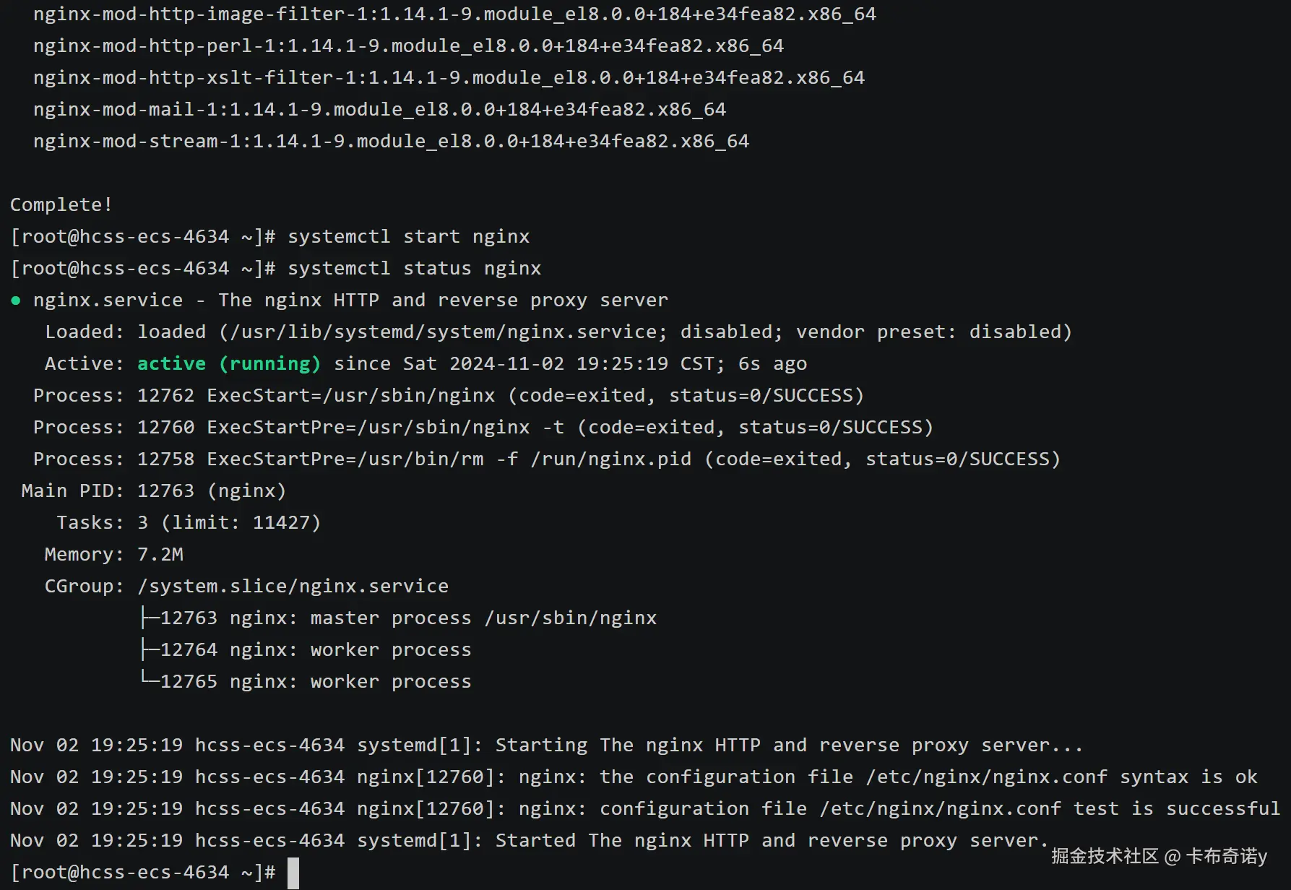Click the green 'active (running)' status text
The image size is (1291, 890).
(228, 363)
